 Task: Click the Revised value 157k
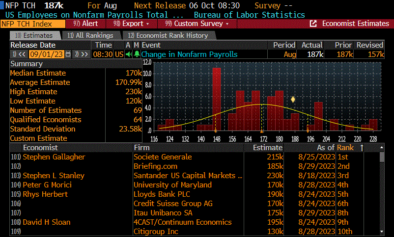(376, 54)
